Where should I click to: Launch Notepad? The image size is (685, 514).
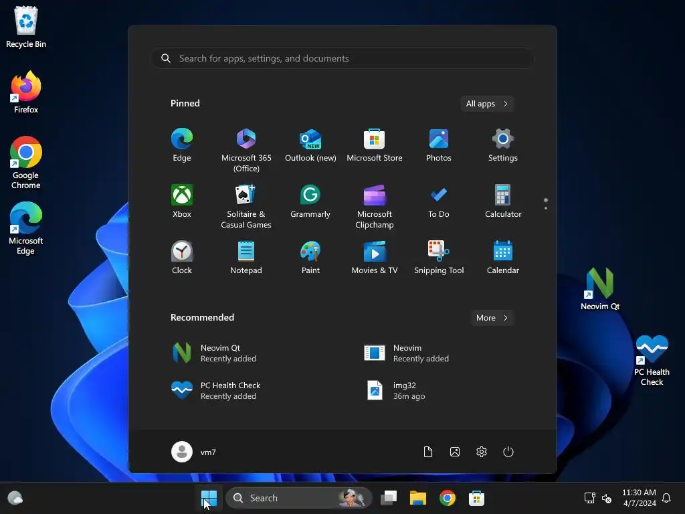pos(246,258)
